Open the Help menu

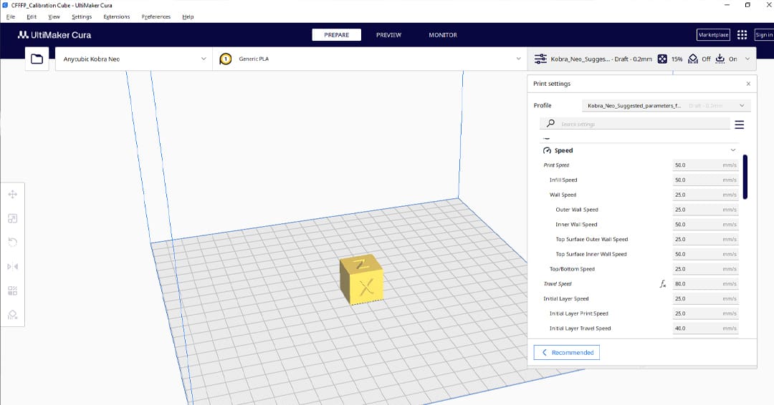188,16
